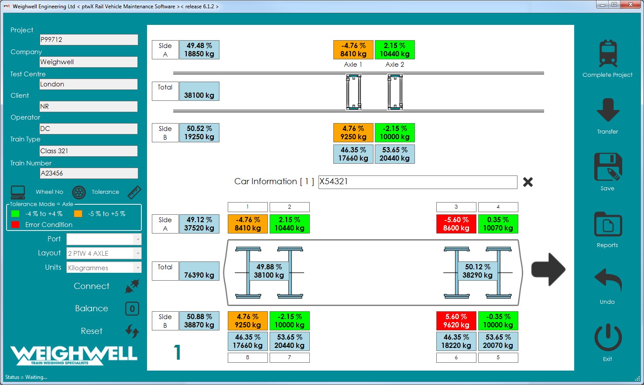Minimize the ptwX application window
Image resolution: width=644 pixels, height=385 pixels.
tap(603, 5)
